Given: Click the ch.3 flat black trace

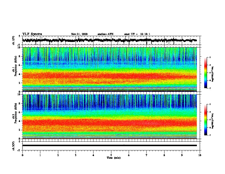Looking at the screenshot, I should click(x=109, y=146).
